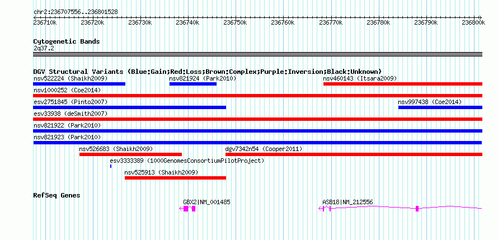This screenshot has width=498, height=240.
Task: Click the 236780k ruler tick label
Action: pos(378,22)
